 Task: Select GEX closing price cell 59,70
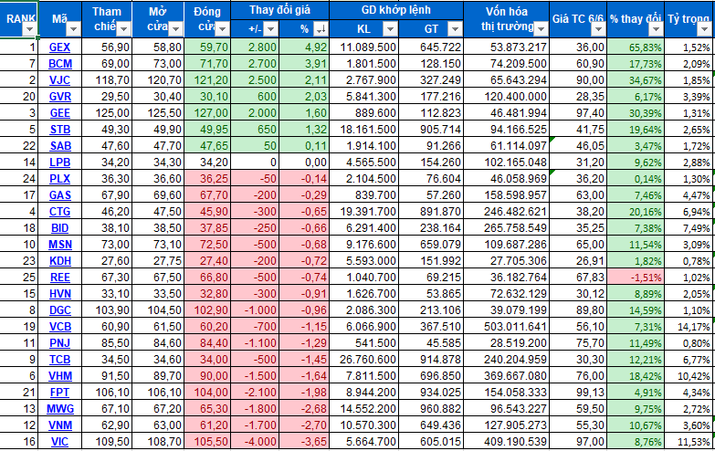pyautogui.click(x=207, y=47)
